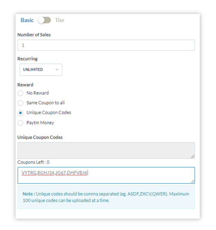Screen dimensions: 216x230
Task: Click the coupon codes entry textarea
Action: click(106, 175)
